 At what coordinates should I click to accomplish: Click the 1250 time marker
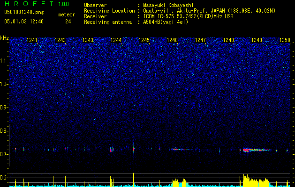285,40
